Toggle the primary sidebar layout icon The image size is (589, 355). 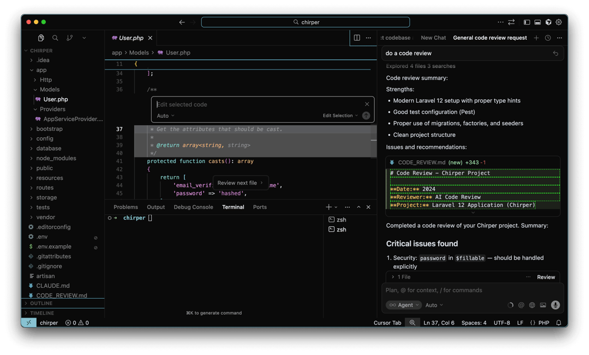[x=527, y=22]
